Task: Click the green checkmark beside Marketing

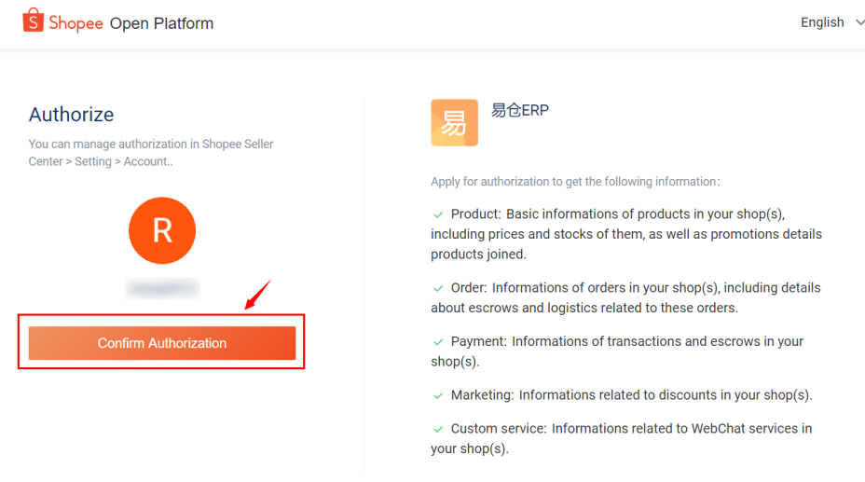Action: click(x=438, y=395)
